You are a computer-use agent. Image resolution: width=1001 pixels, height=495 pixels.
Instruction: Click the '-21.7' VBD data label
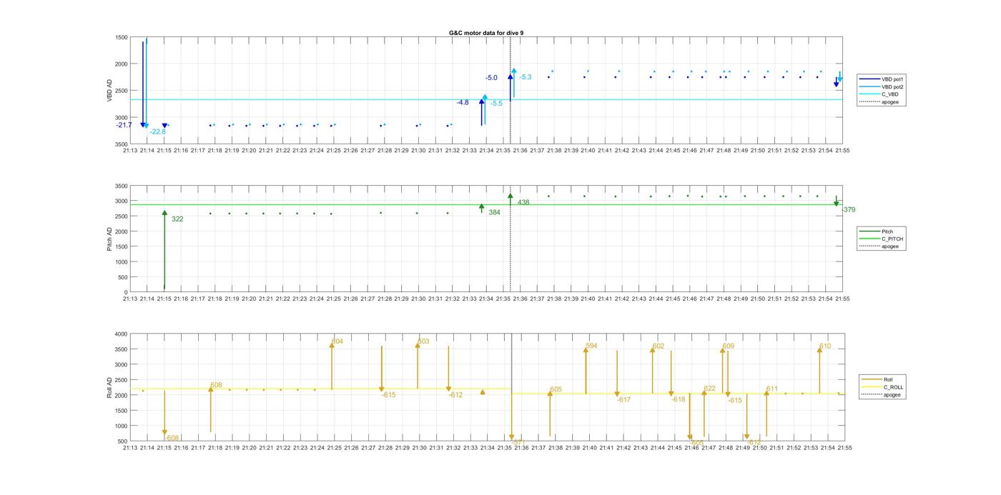pyautogui.click(x=124, y=125)
